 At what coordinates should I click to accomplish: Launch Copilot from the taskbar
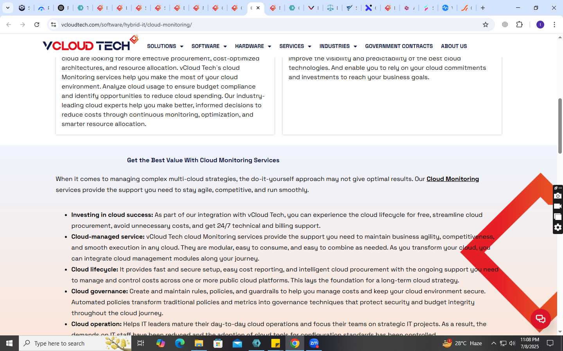(x=161, y=343)
